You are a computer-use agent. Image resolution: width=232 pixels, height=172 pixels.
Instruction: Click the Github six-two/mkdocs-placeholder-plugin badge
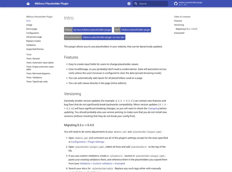pyautogui.click(x=88, y=30)
